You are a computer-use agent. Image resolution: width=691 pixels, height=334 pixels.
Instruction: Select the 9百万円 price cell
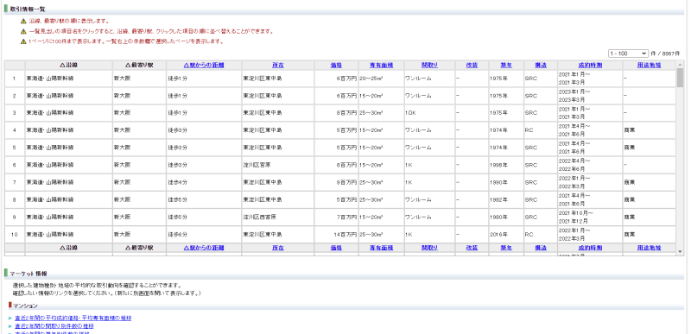(336, 182)
